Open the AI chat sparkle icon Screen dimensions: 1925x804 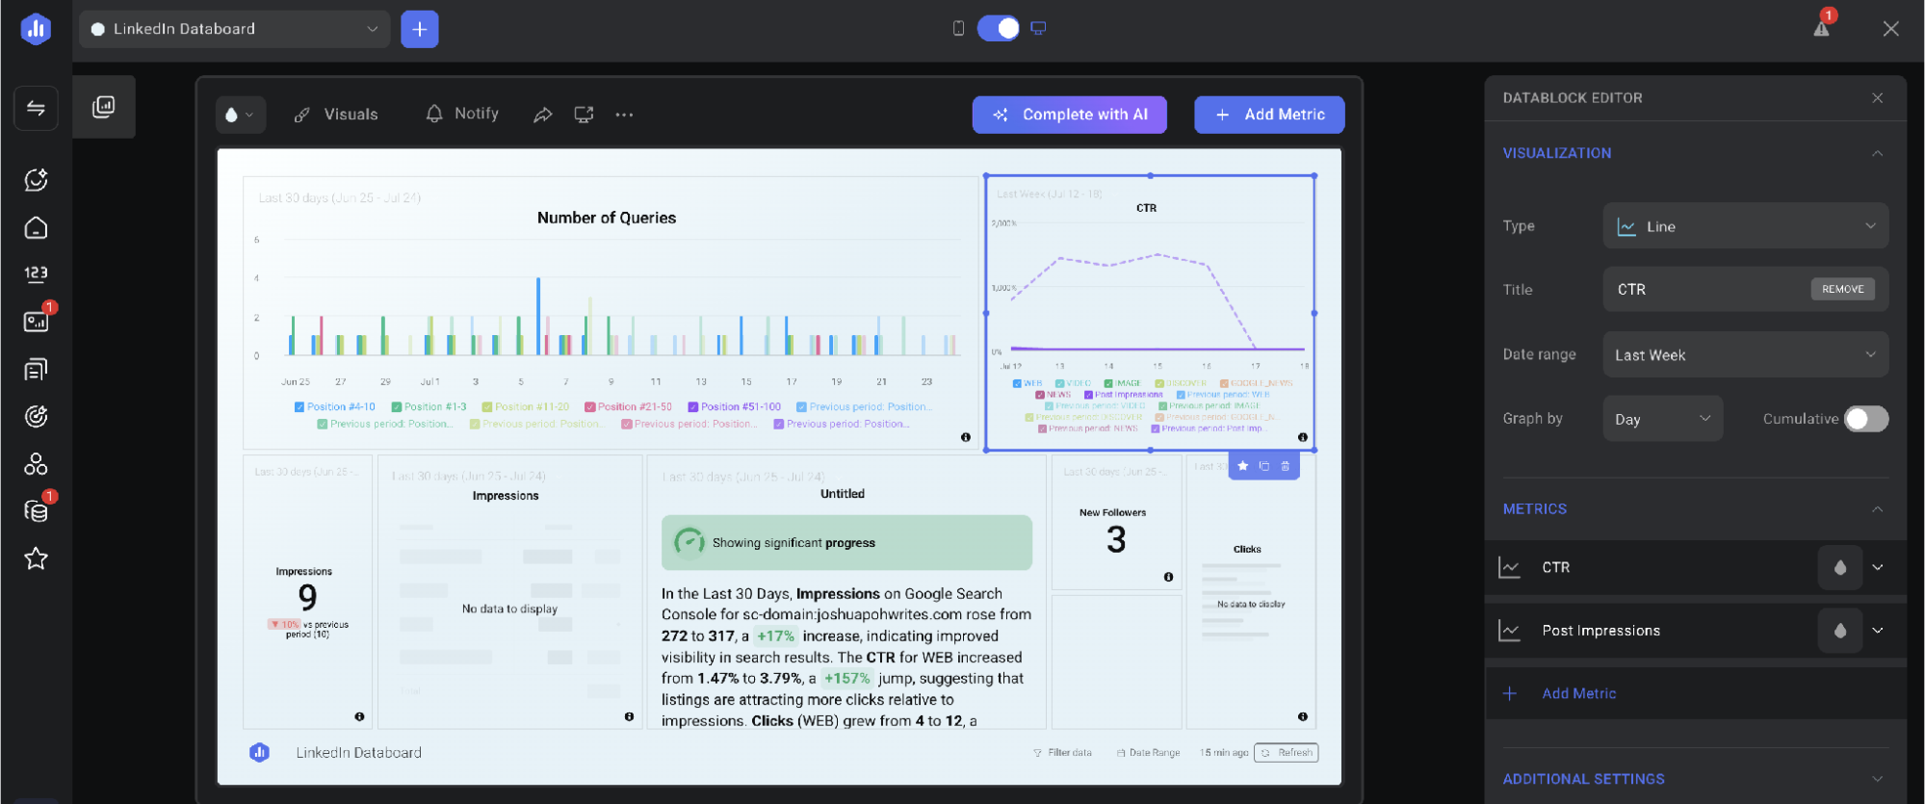pos(36,180)
